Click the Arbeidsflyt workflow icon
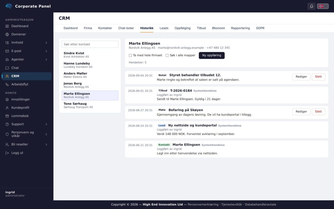 7,84
